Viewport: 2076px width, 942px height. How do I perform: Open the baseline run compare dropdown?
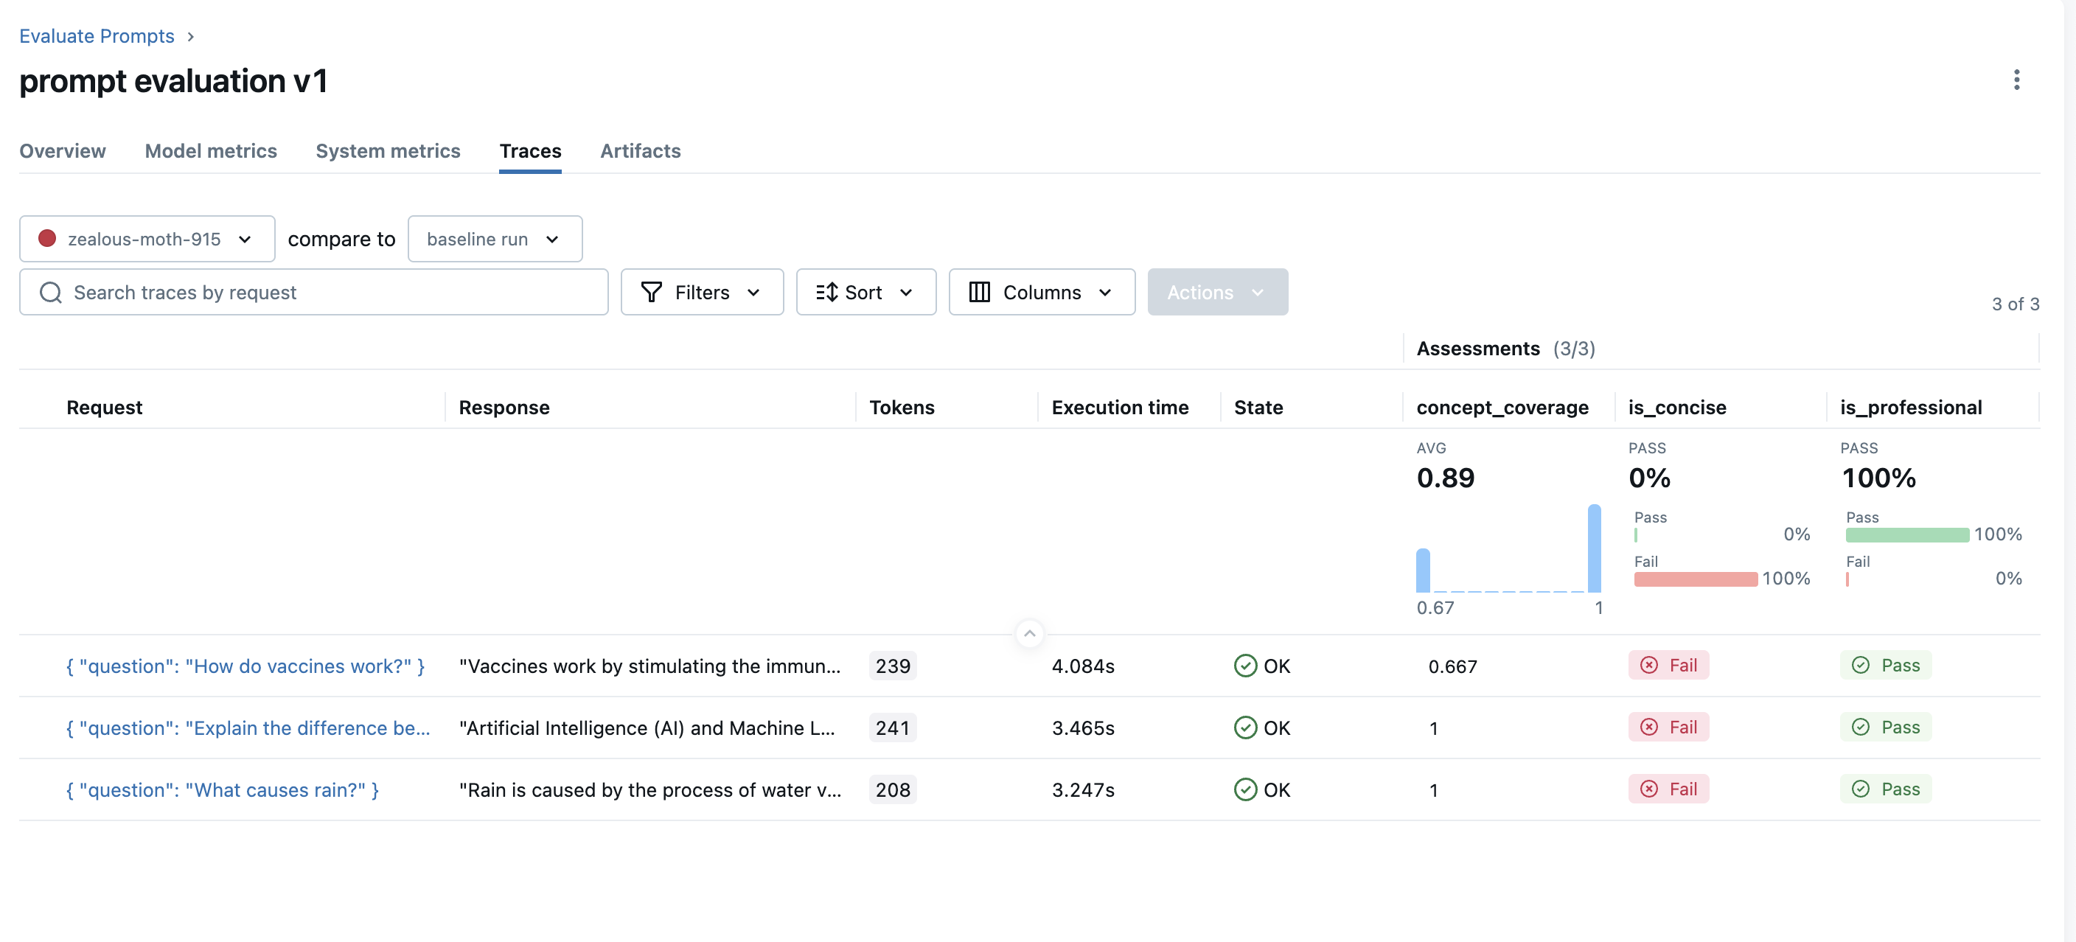coord(494,240)
